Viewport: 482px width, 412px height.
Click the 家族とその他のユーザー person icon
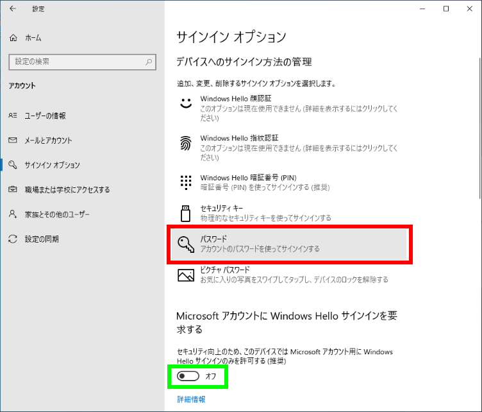(13, 214)
